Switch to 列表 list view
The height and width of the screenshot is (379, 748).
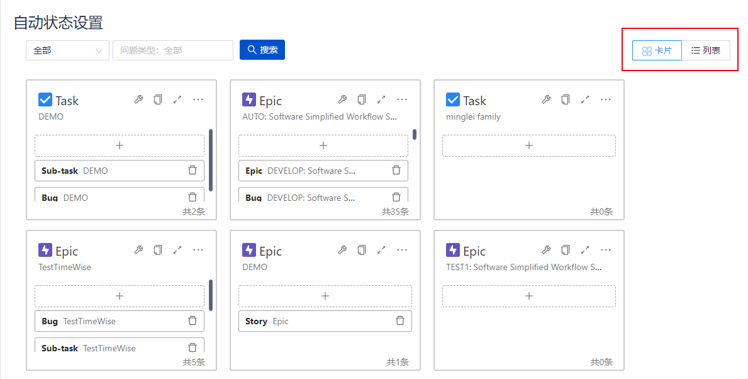point(706,50)
